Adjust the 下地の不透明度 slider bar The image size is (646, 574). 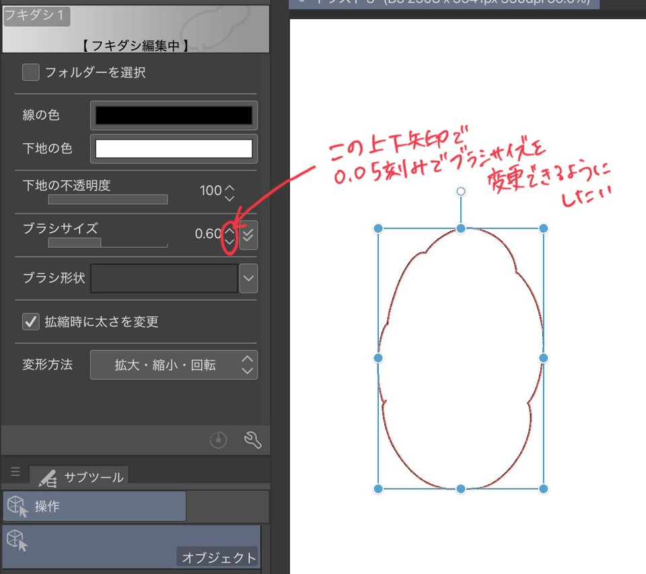[108, 199]
